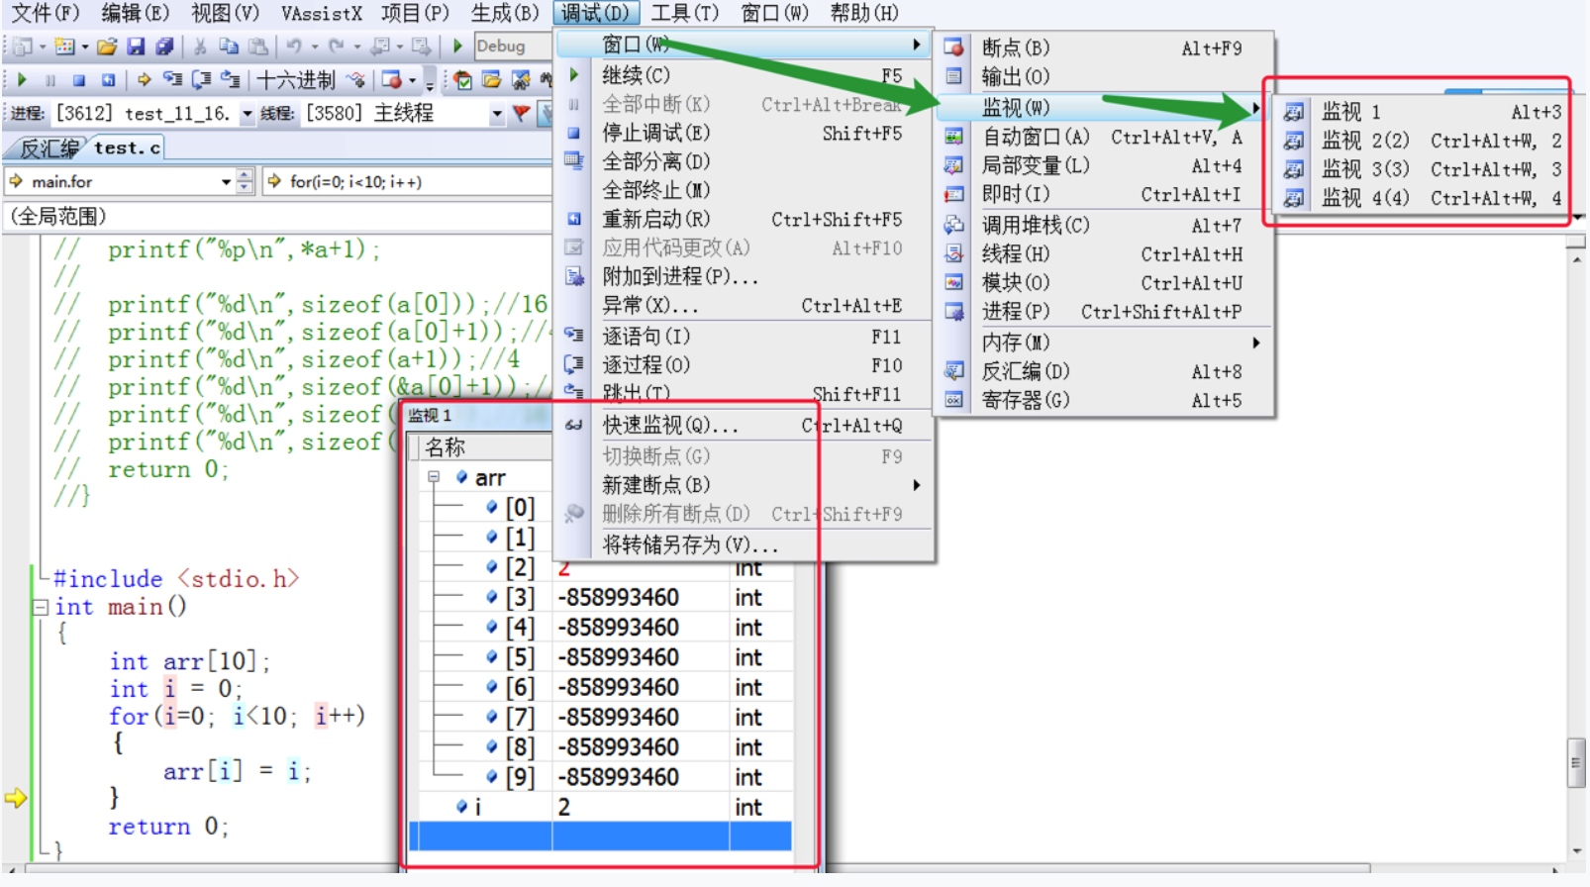The height and width of the screenshot is (887, 1590).
Task: Click the VAssistX open file folder icon
Action: pos(491,80)
